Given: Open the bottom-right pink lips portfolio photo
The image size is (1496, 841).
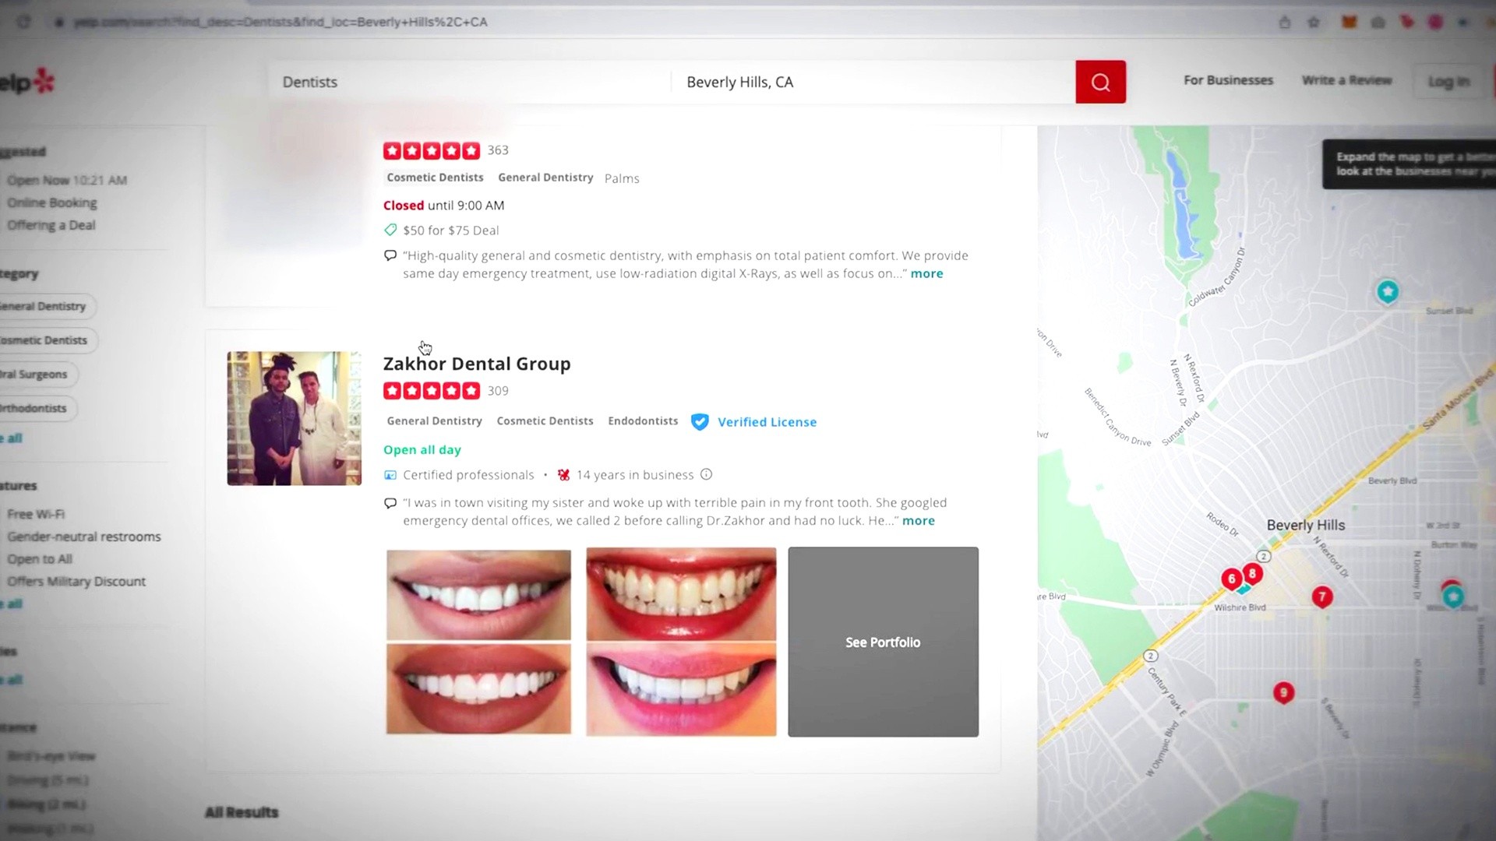Looking at the screenshot, I should pos(681,689).
